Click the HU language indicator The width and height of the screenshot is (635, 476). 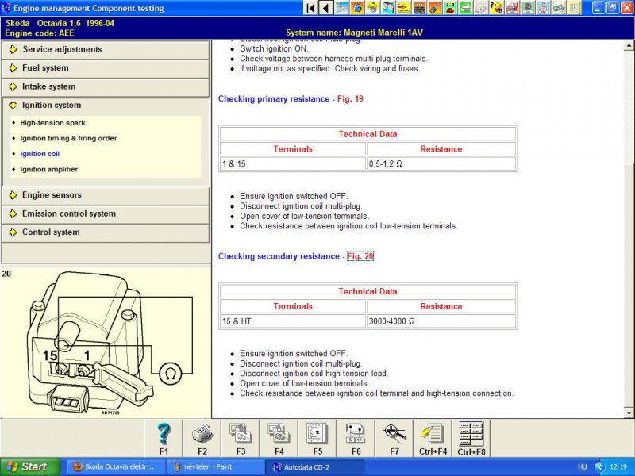click(583, 466)
